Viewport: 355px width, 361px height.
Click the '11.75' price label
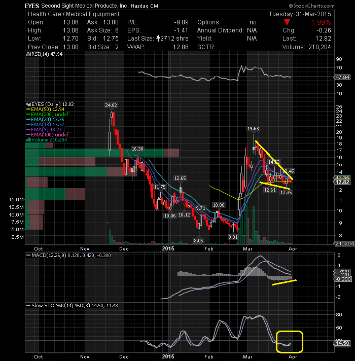[x=160, y=187]
